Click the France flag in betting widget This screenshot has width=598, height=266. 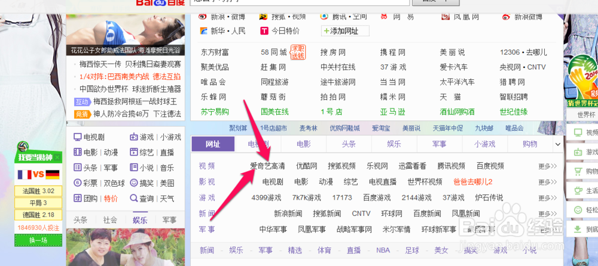[24, 175]
